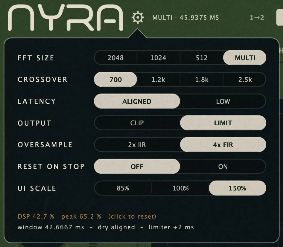Click the RESET ON STOP label
The height and width of the screenshot is (247, 283).
(x=51, y=166)
